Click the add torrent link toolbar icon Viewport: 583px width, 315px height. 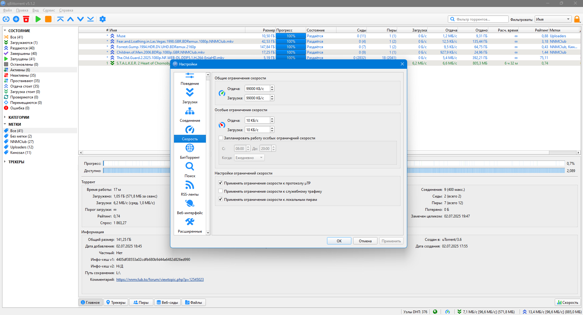[x=6, y=19]
